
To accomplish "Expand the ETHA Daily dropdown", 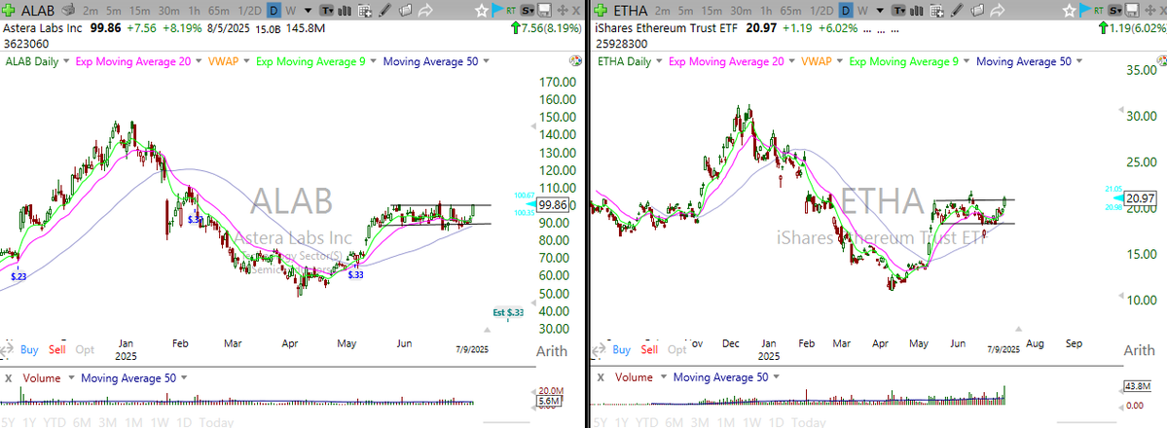I will 659,62.
